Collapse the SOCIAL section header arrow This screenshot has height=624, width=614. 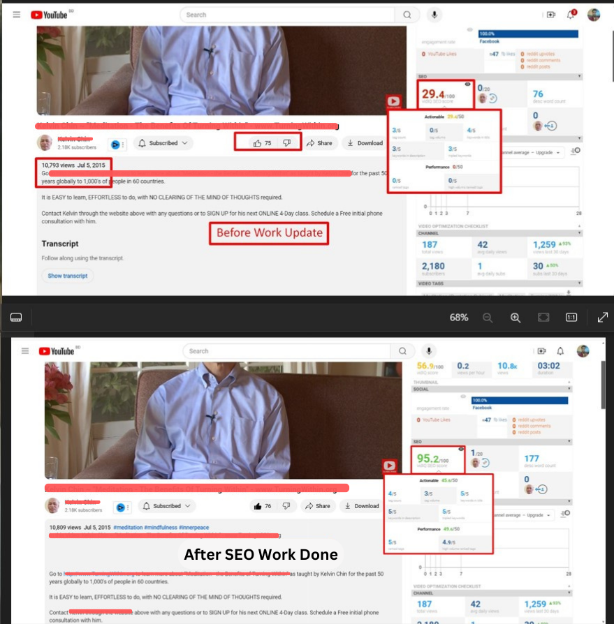click(x=579, y=389)
